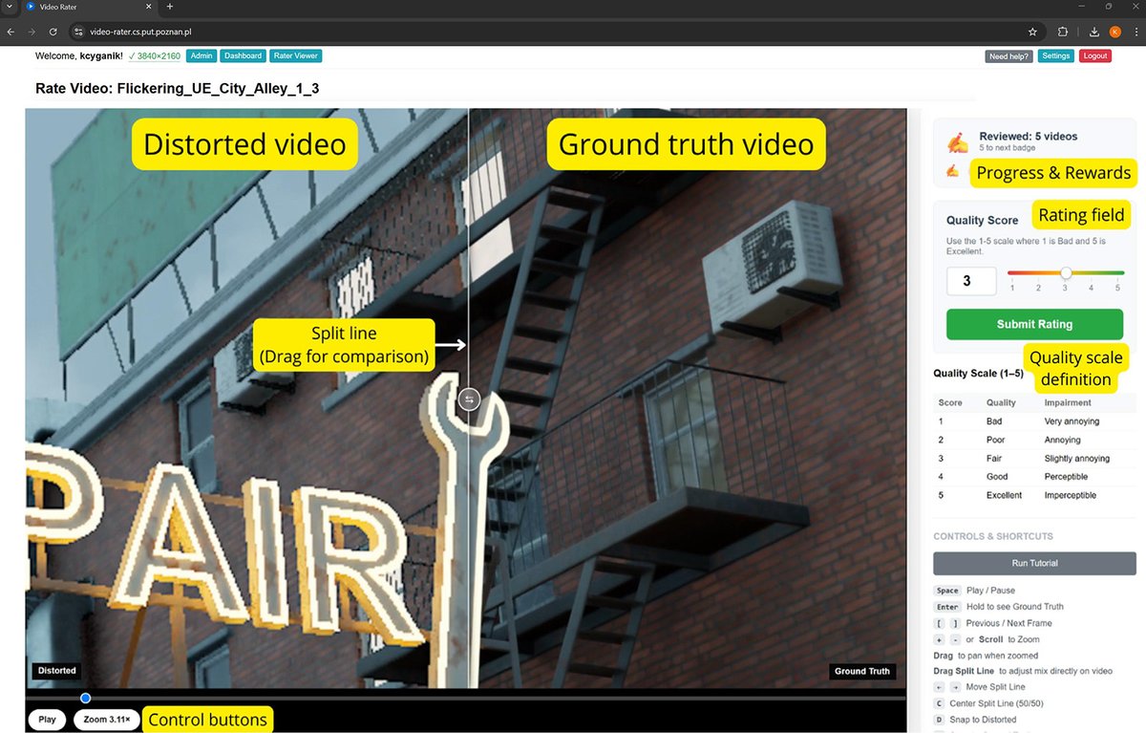Set the quality slider to 5
Image resolution: width=1146 pixels, height=733 pixels.
tap(1118, 273)
